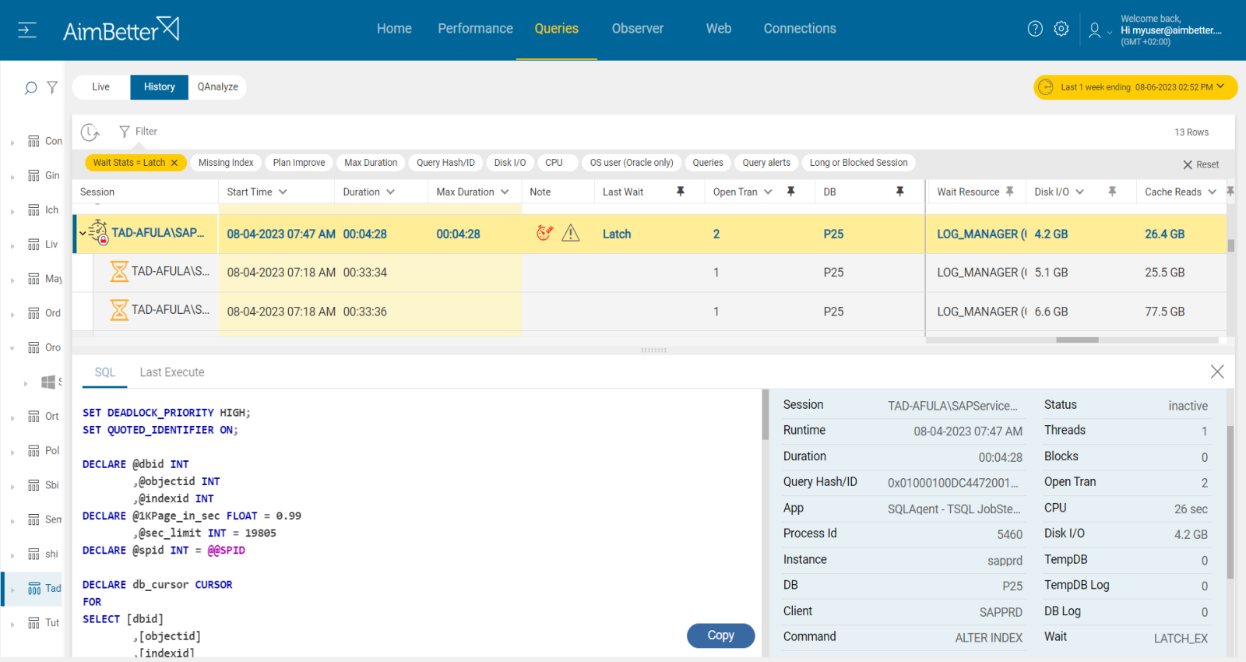Click the history clock refresh icon
Image resolution: width=1246 pixels, height=662 pixels.
coord(90,132)
